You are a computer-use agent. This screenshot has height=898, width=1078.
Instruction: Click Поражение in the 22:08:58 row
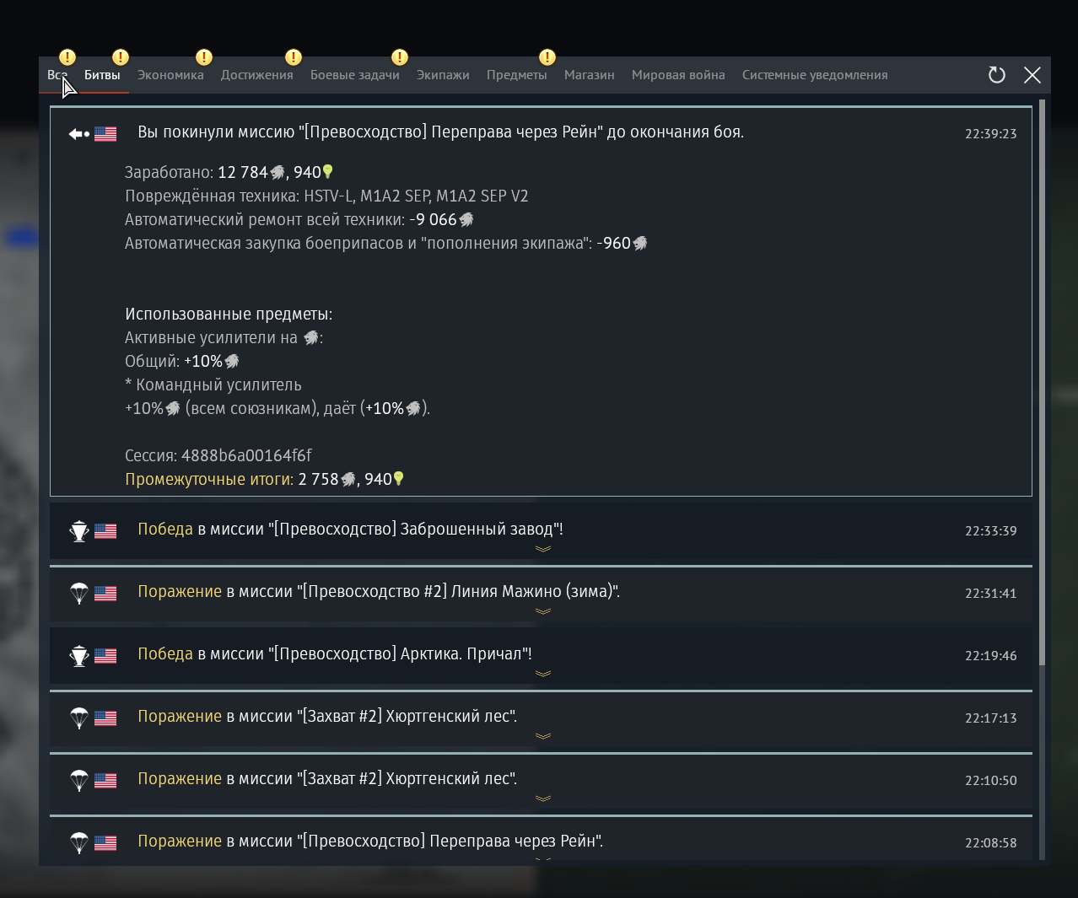pos(180,841)
